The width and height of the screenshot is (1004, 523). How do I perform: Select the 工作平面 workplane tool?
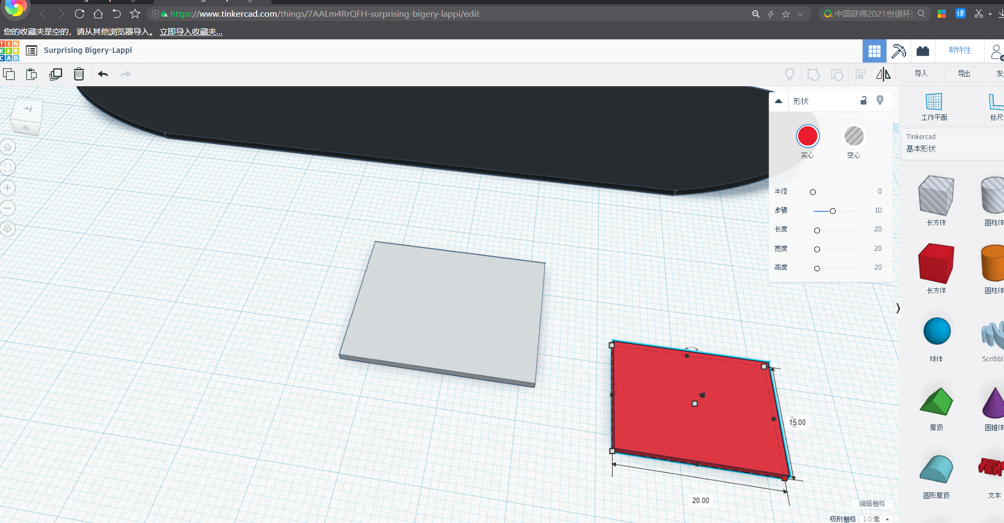[x=934, y=107]
